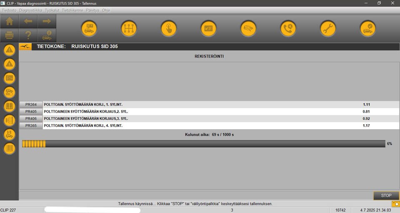This screenshot has width=400, height=213.
Task: Click the PR364 parameter button
Action: [31, 105]
